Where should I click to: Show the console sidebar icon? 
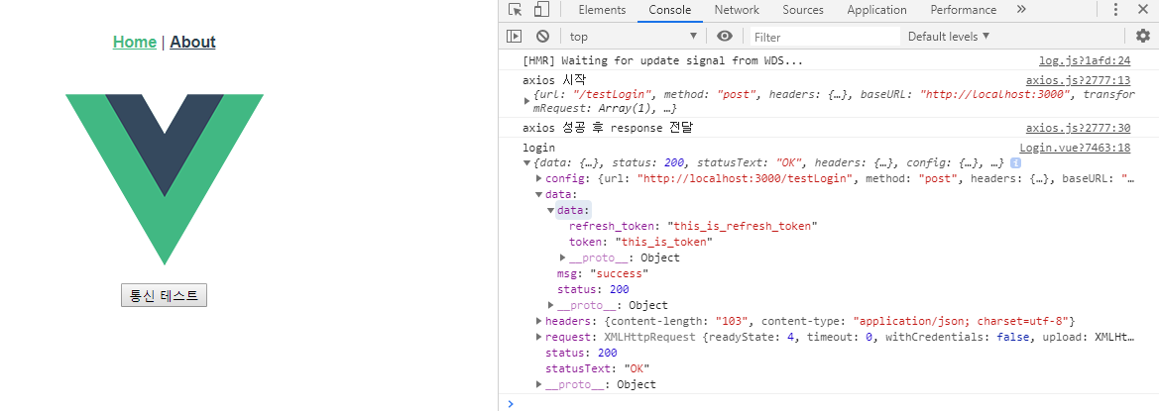514,37
